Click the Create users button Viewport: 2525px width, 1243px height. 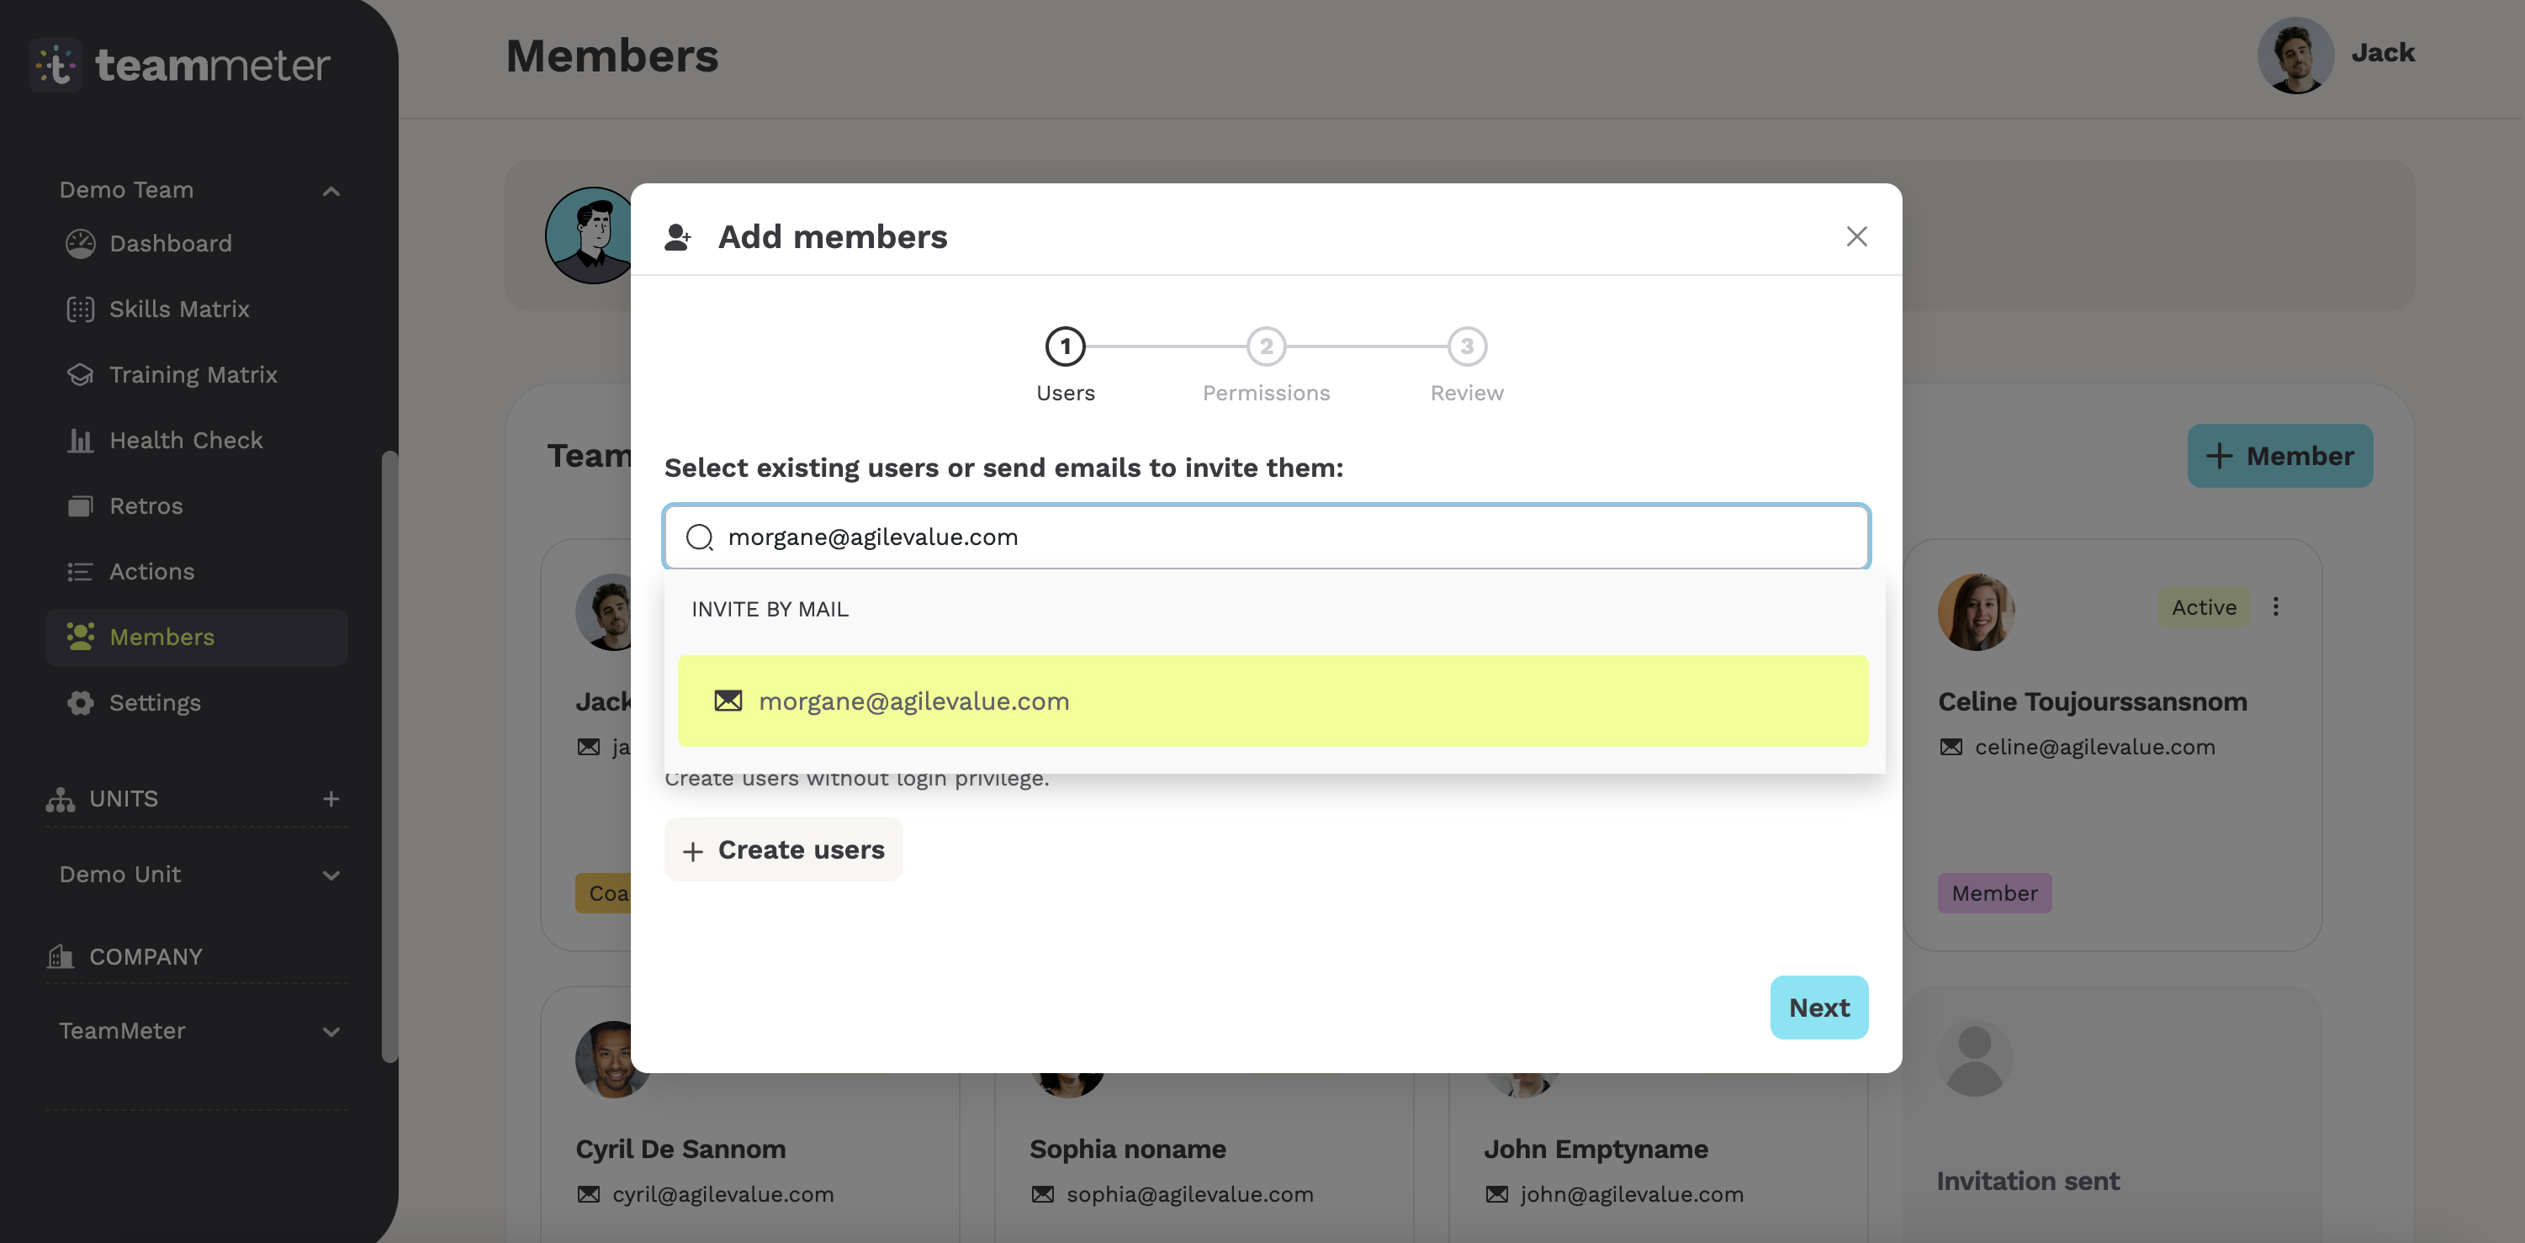[x=783, y=850]
